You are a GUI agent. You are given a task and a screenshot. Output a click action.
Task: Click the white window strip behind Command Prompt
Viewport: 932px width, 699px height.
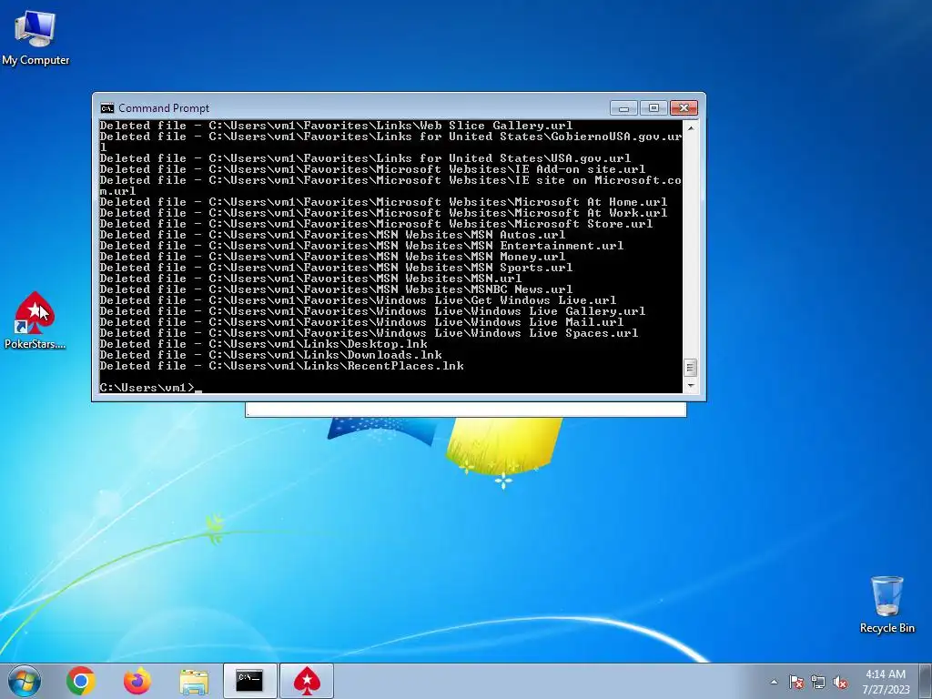[466, 409]
